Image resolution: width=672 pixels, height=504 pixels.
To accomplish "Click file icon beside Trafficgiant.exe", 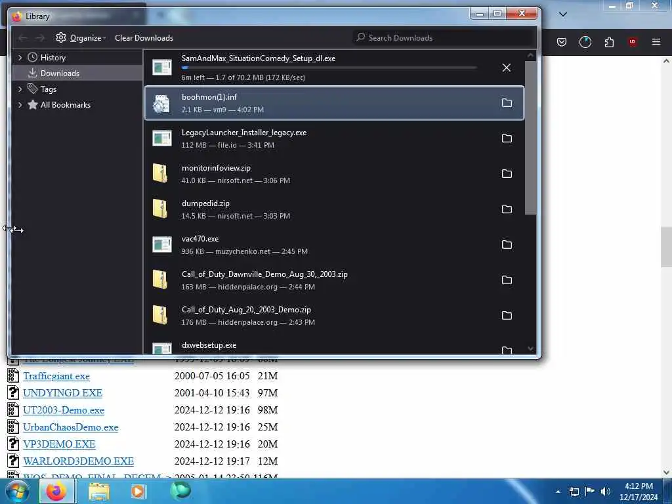I will point(13,376).
